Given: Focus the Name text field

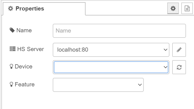Looking at the screenshot, I should [x=119, y=31].
